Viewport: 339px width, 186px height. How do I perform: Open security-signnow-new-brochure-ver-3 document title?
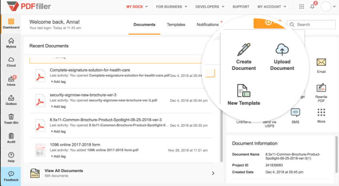83,95
